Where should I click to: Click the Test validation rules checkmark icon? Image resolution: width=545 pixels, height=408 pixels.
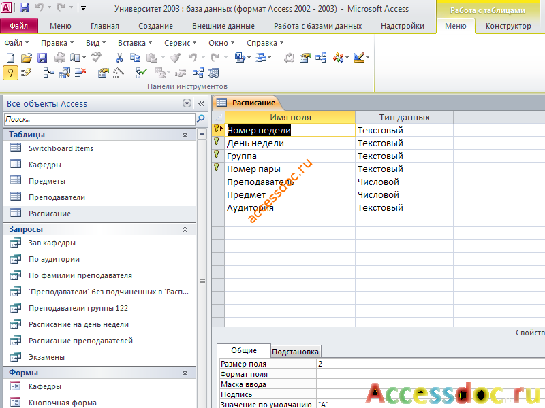pyautogui.click(x=141, y=73)
